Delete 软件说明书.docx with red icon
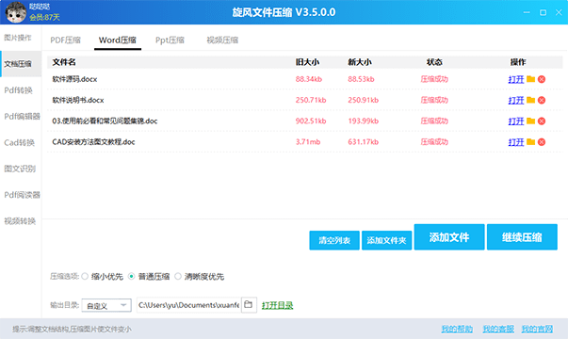This screenshot has height=339, width=568. pos(542,100)
